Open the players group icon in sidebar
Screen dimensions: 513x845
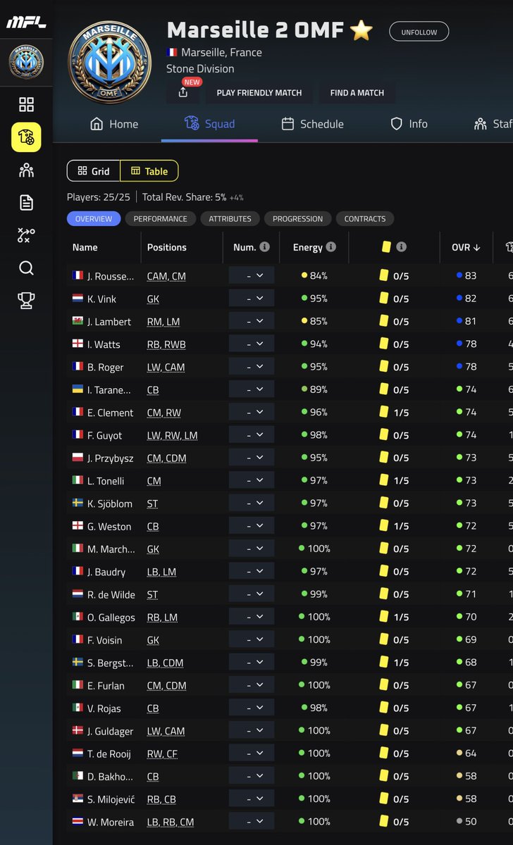pyautogui.click(x=26, y=170)
